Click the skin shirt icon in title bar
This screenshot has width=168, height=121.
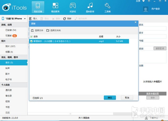coord(144,1)
